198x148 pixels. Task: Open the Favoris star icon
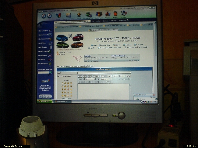[x=79, y=15]
